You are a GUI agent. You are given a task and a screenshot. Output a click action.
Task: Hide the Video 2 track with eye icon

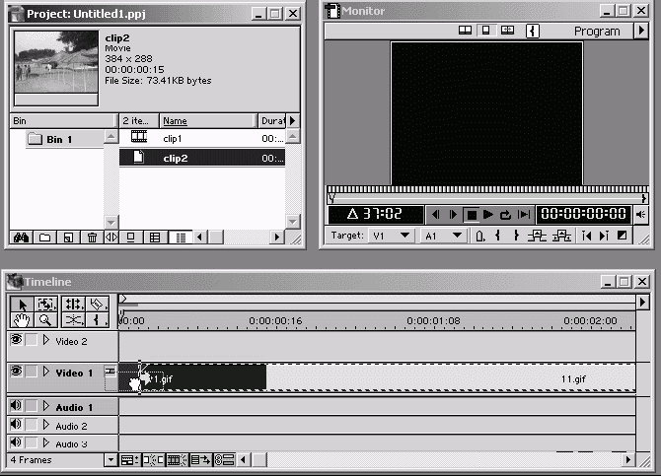(16, 340)
